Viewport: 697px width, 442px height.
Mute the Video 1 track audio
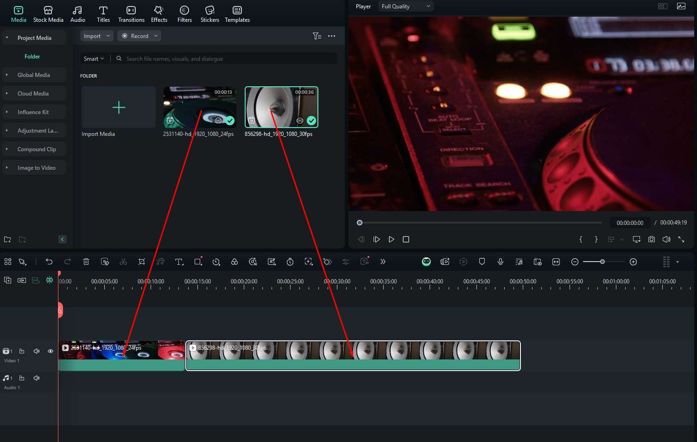(x=37, y=351)
